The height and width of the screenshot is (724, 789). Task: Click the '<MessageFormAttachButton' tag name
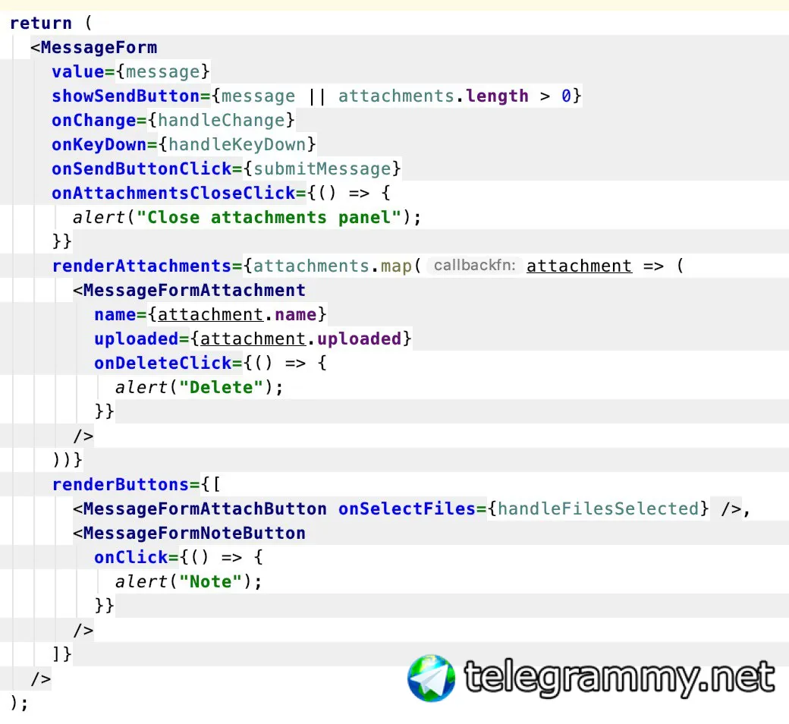point(200,508)
